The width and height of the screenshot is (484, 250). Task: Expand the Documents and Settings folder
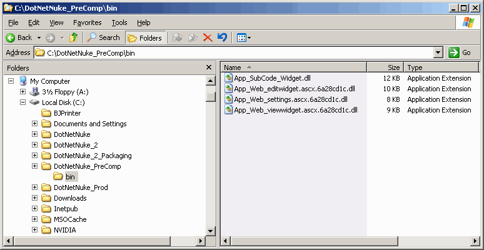(34, 124)
